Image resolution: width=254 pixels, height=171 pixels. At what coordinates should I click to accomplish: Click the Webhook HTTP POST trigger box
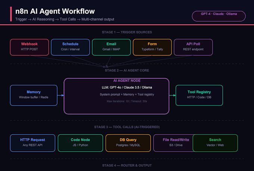[x=29, y=47]
